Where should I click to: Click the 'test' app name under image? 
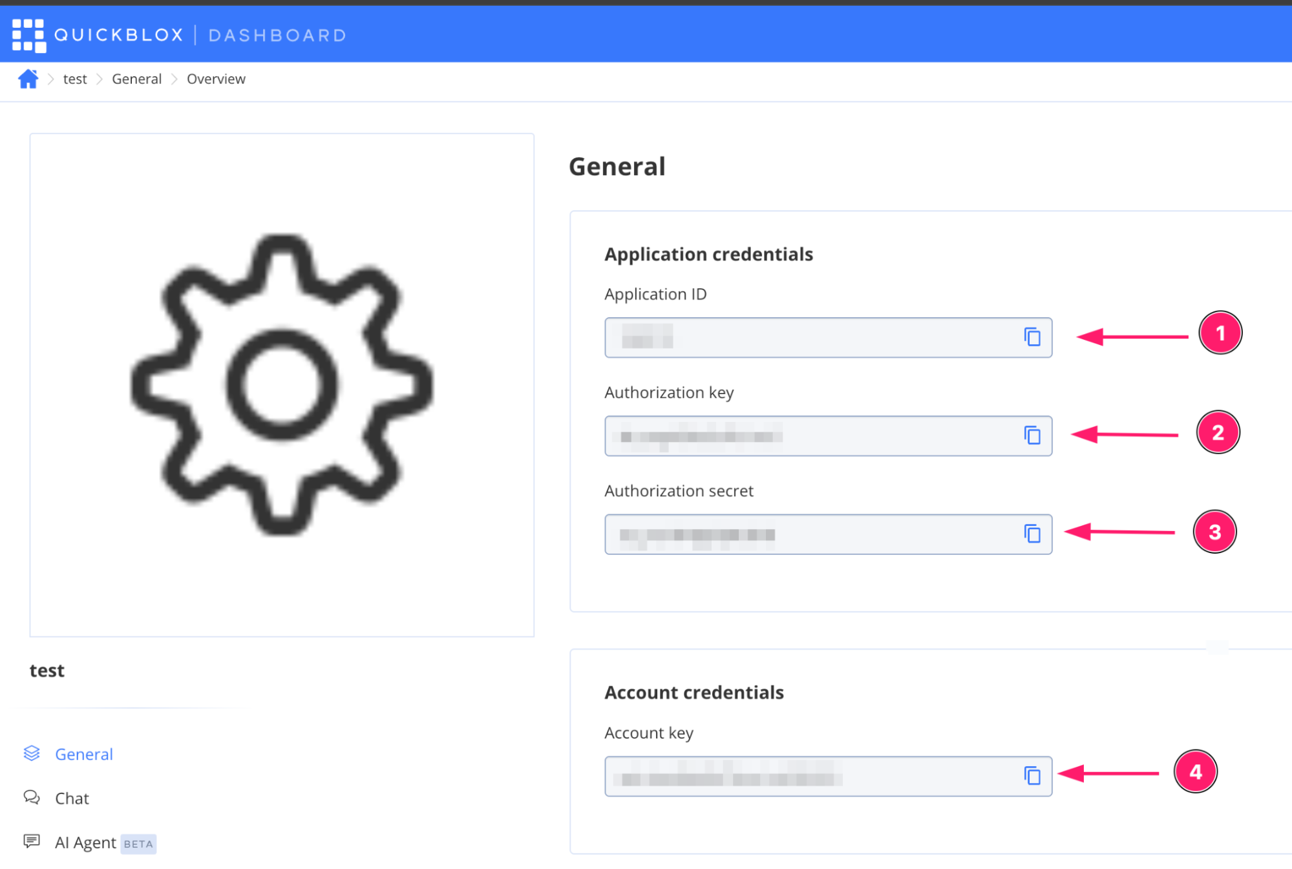coord(47,671)
